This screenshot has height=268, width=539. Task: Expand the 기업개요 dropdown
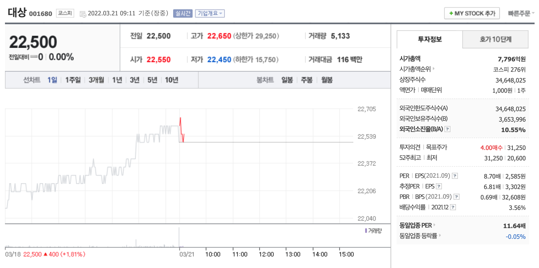tap(210, 13)
